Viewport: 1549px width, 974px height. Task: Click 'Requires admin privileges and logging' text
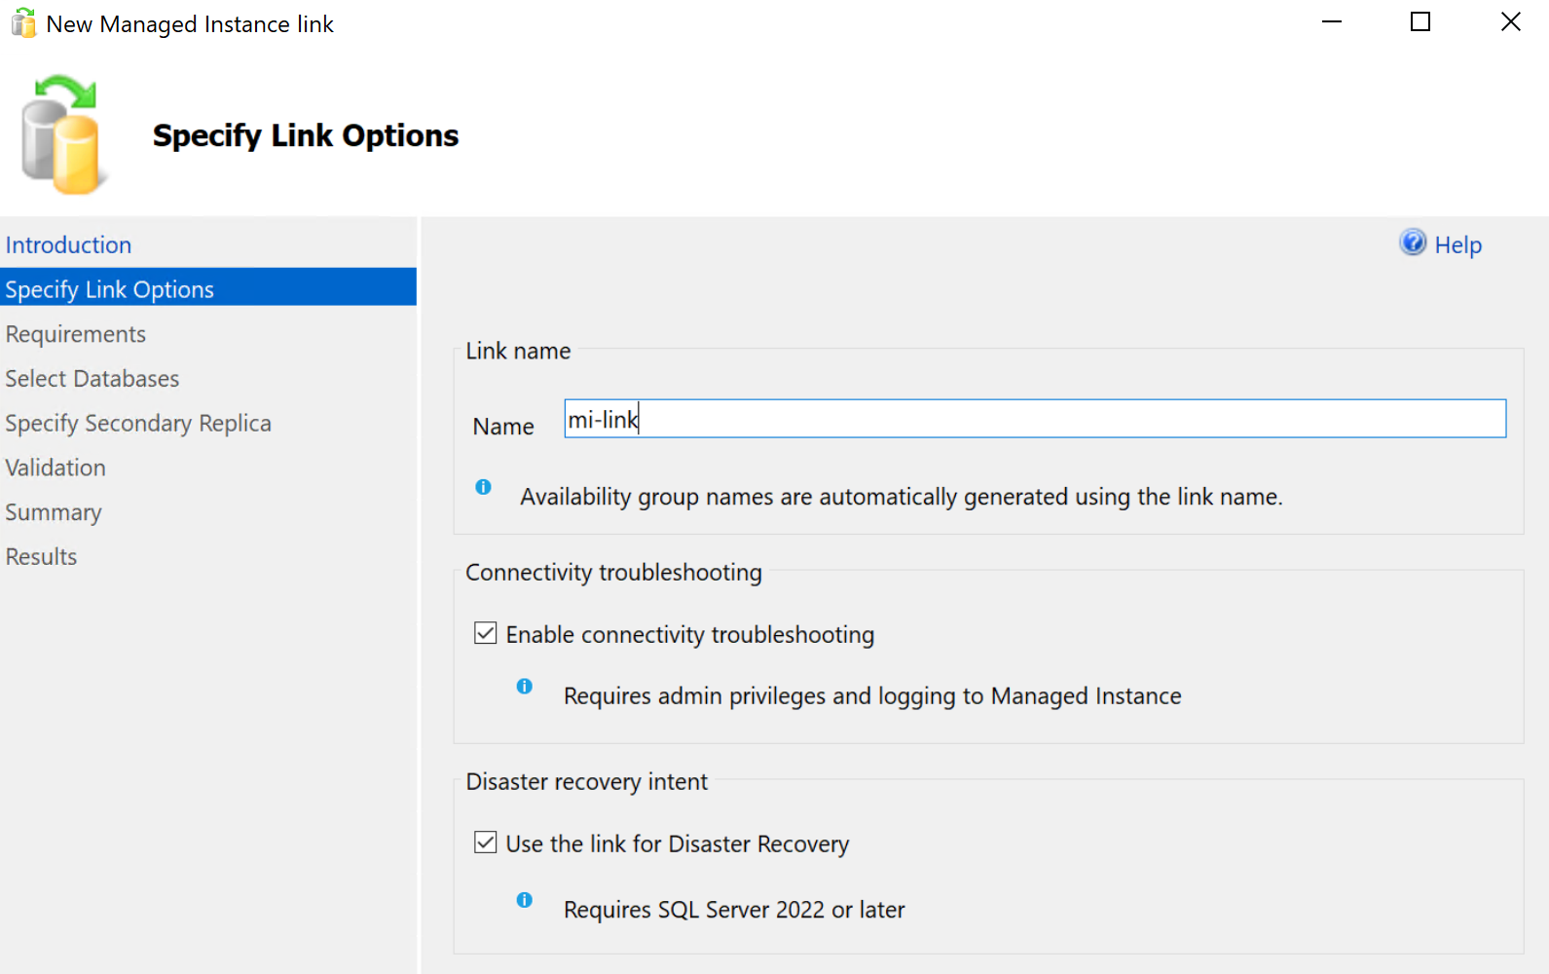[x=872, y=695]
